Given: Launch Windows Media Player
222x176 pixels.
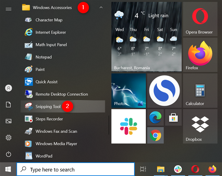Looking at the screenshot, I should tap(63, 144).
